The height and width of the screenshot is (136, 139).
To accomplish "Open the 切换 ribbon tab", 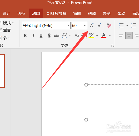I will (x=21, y=13).
